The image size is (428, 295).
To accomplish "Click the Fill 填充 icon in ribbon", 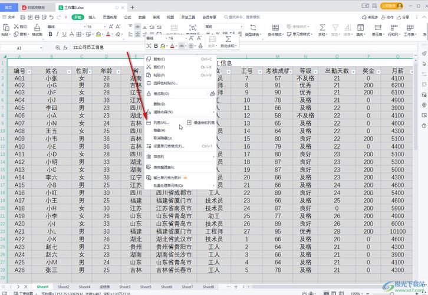I will (x=360, y=27).
